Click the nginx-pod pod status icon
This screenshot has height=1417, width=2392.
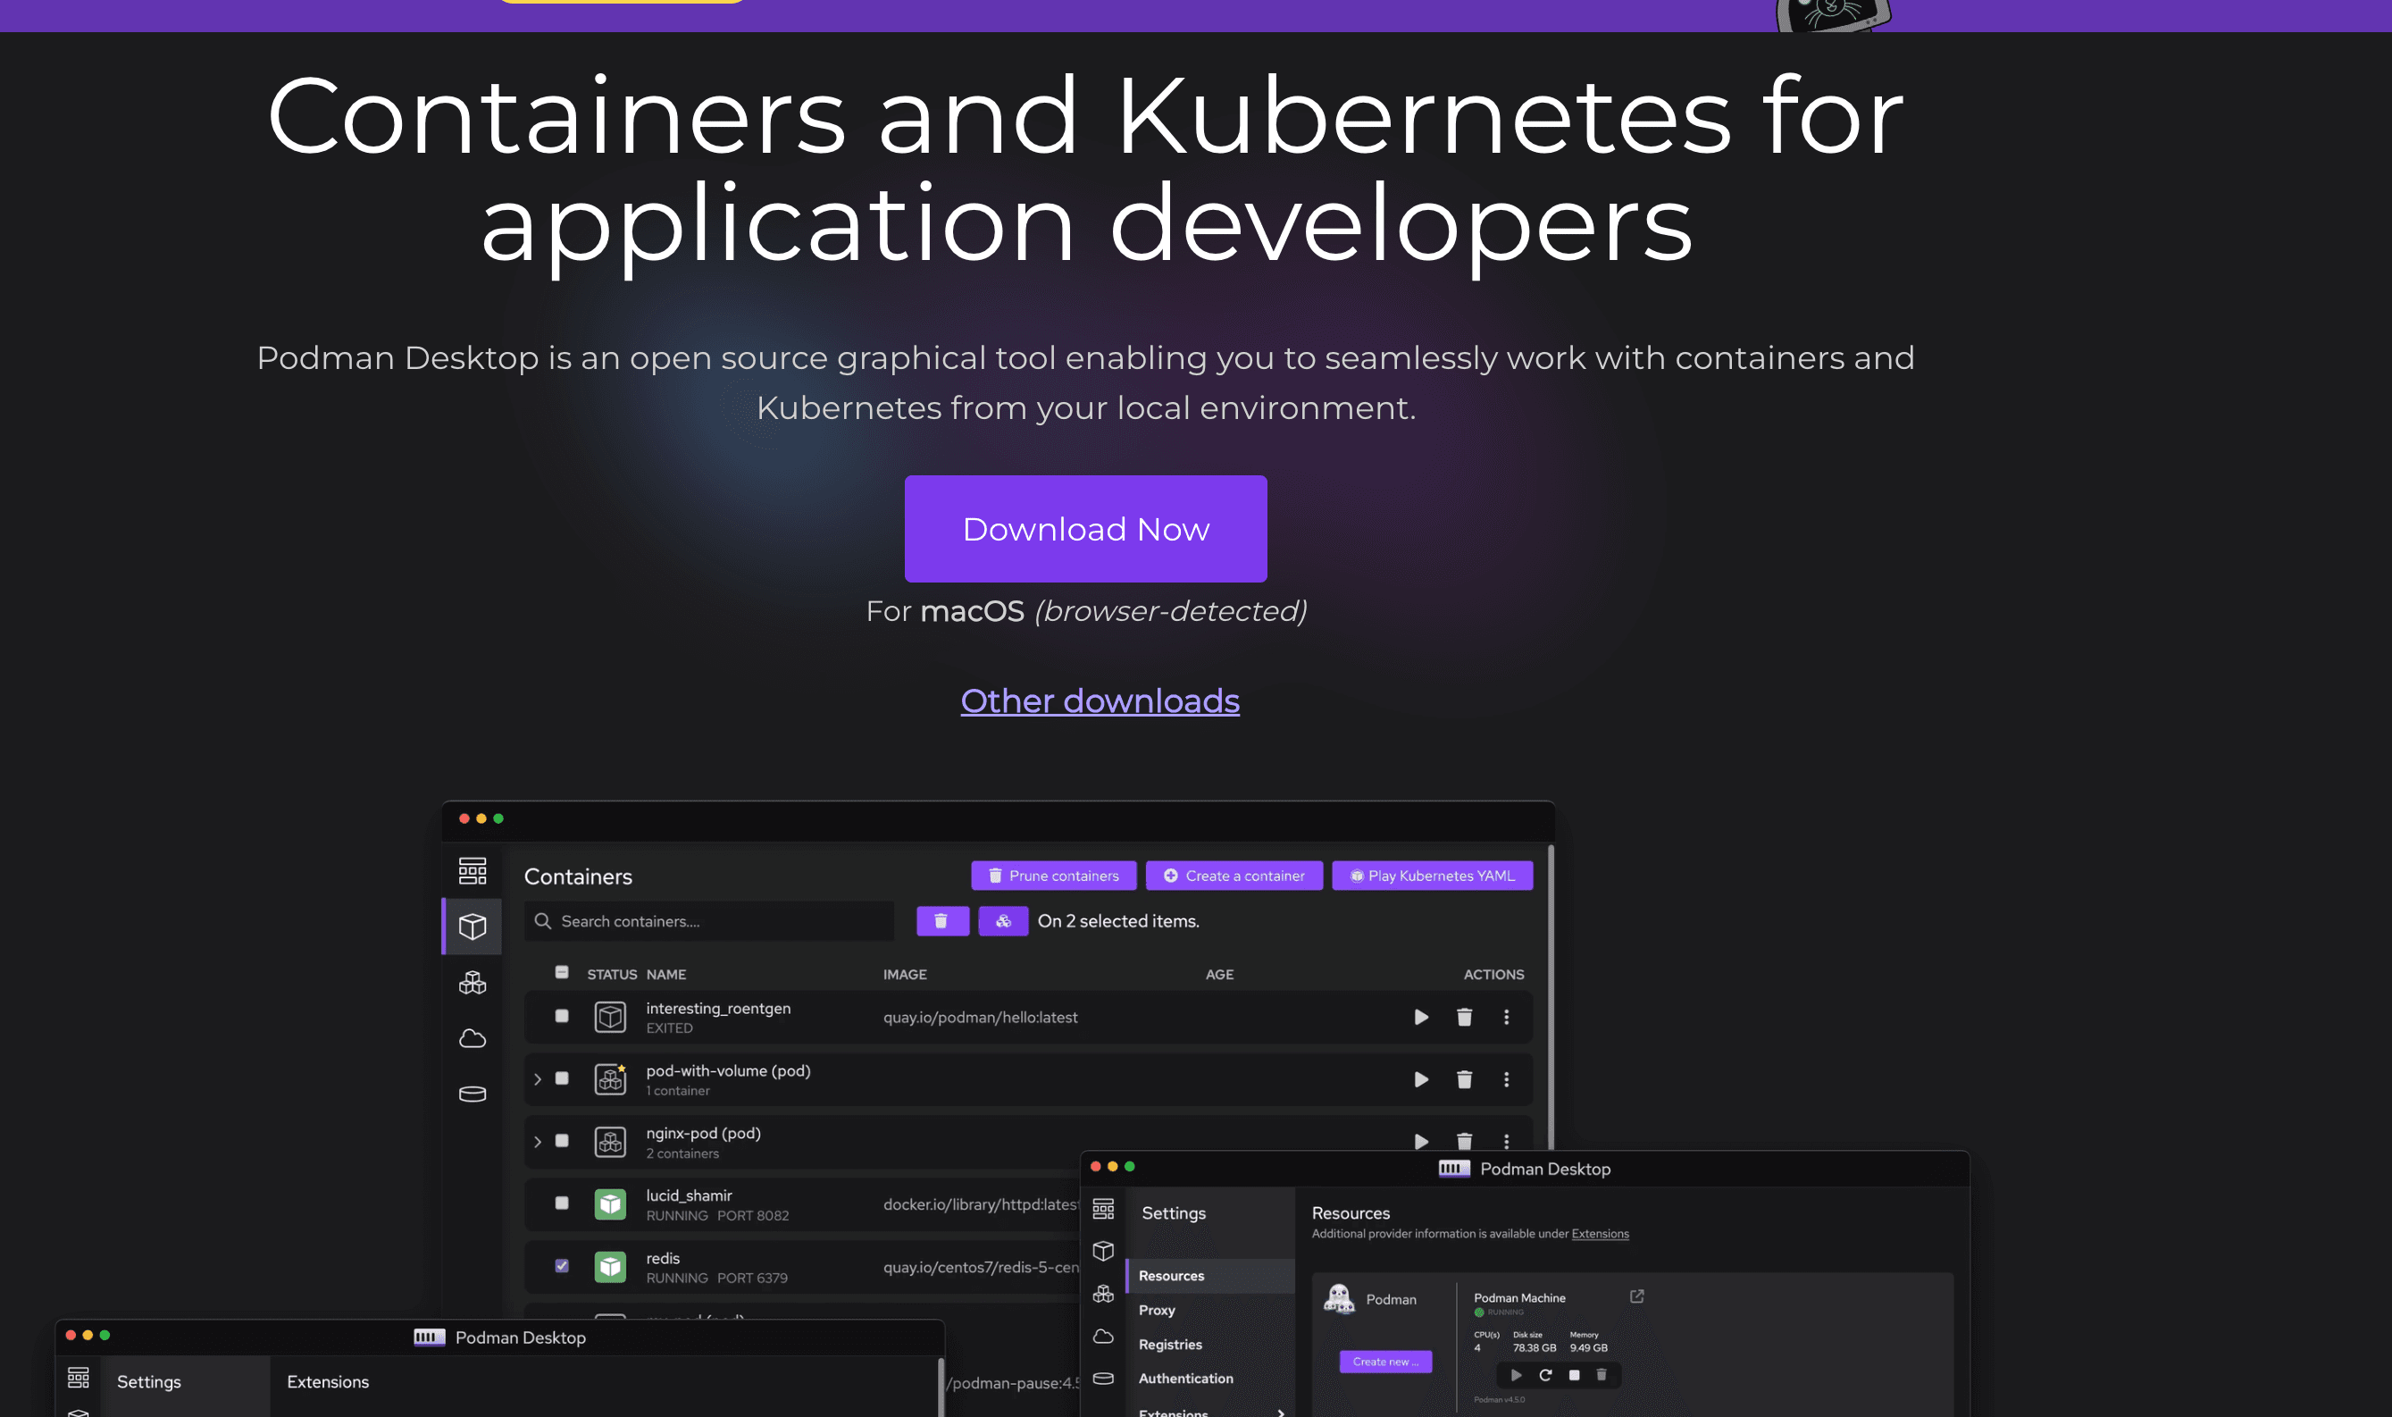[610, 1142]
